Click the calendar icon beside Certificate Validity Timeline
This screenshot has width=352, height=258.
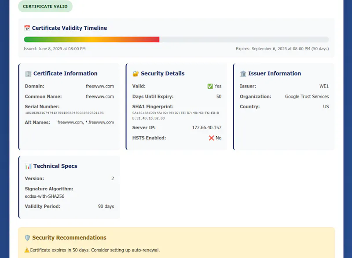27,28
